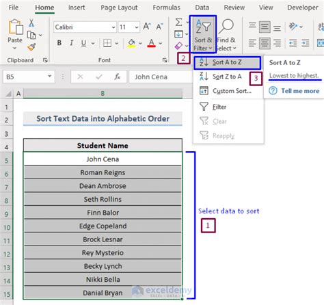Expand borders options arrow
This screenshot has height=305, width=324.
point(117,43)
